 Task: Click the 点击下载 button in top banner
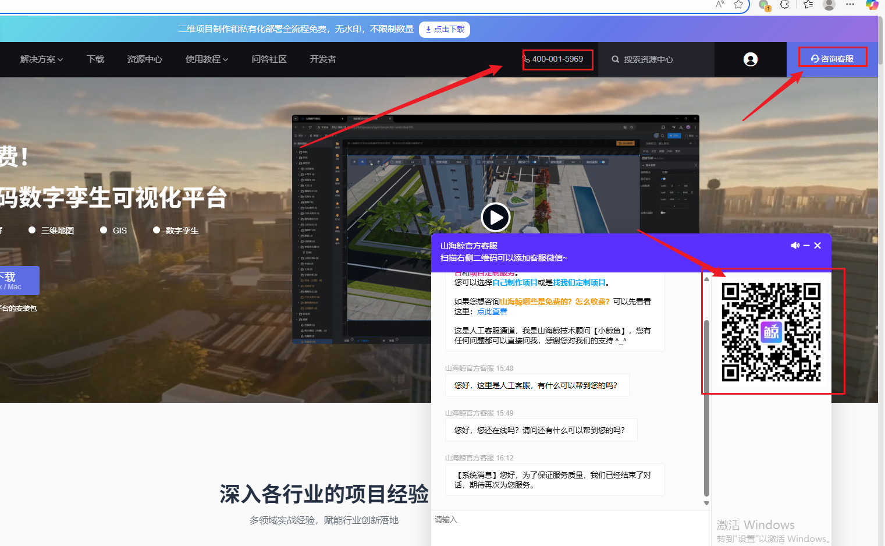click(445, 29)
